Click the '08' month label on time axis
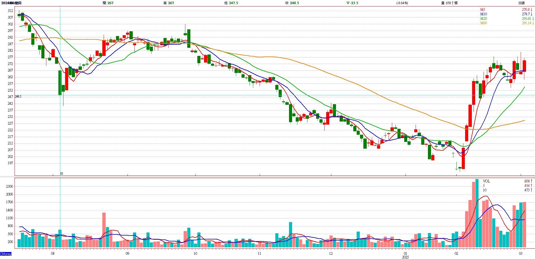 (53, 254)
